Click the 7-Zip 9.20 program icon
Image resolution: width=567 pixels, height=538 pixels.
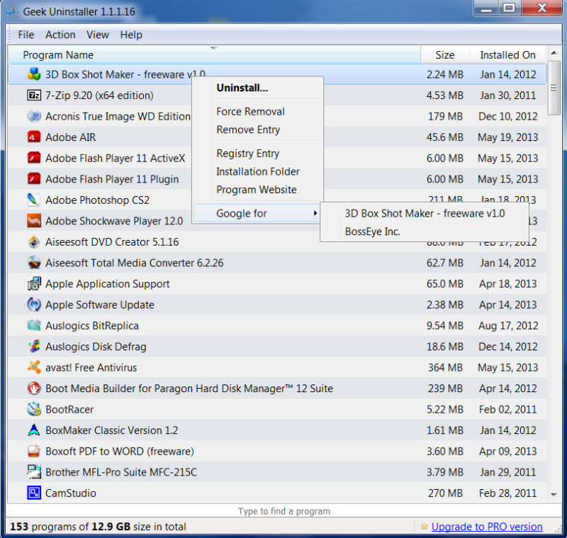[x=34, y=96]
